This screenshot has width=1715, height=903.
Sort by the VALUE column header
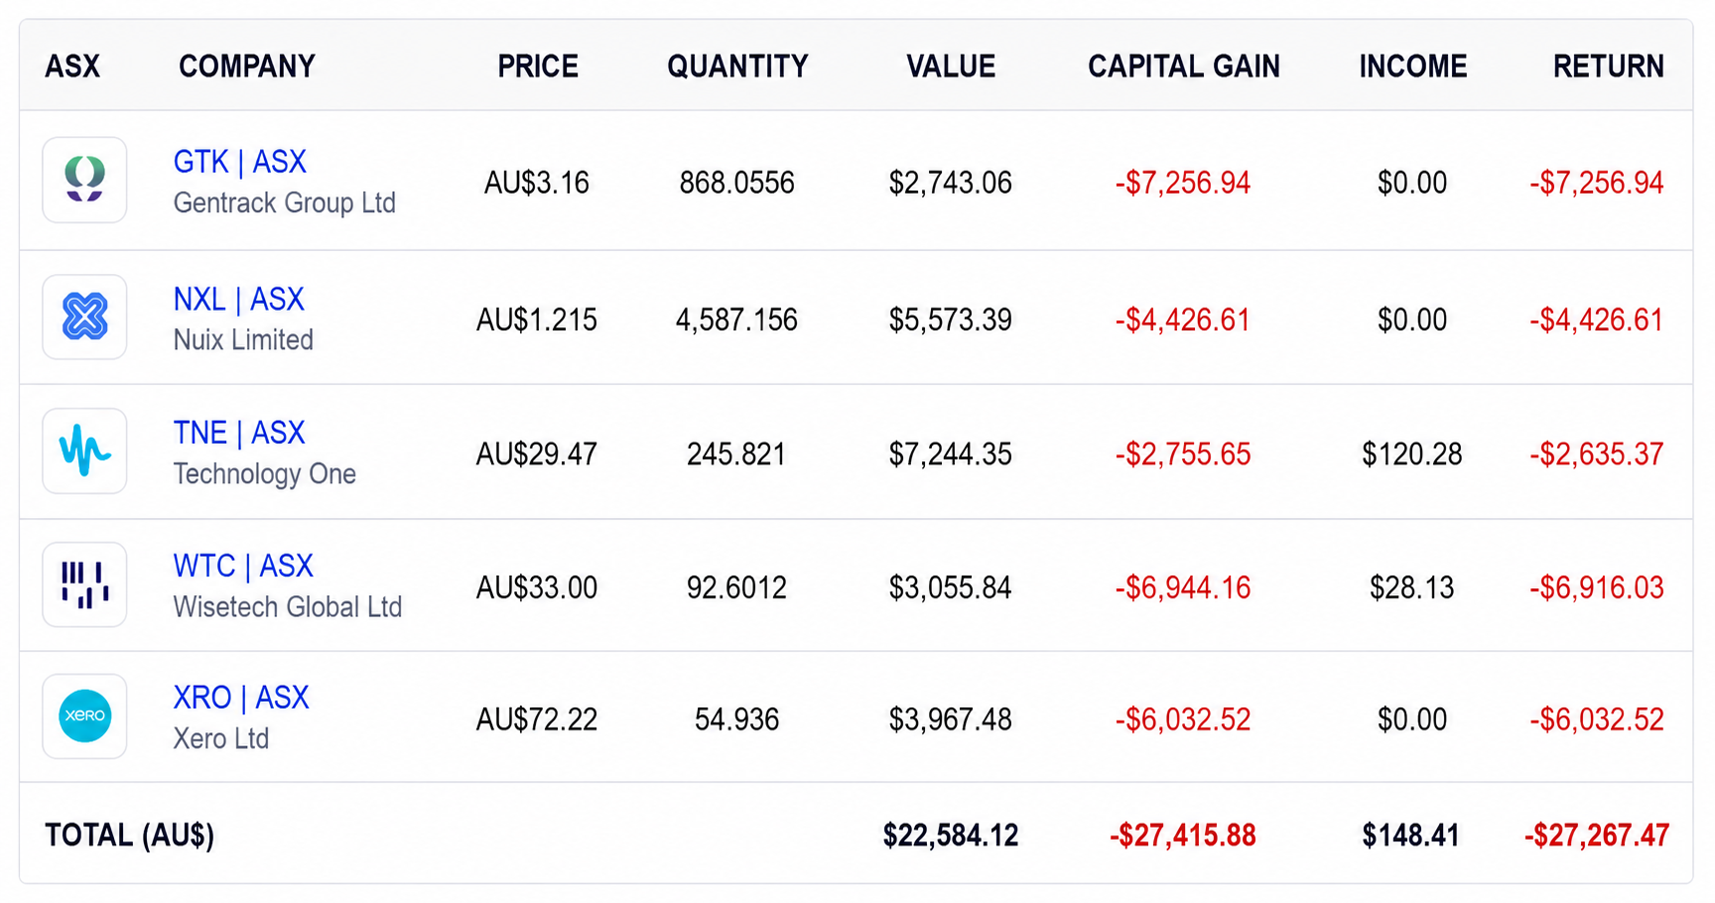pyautogui.click(x=951, y=66)
